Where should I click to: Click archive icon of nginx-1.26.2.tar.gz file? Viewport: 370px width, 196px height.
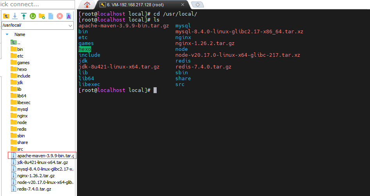(14, 175)
